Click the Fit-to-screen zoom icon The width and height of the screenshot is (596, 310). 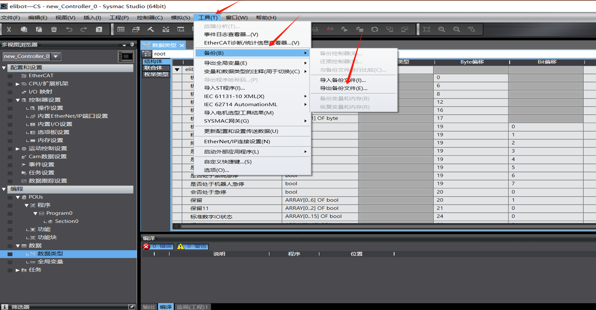coord(427,30)
